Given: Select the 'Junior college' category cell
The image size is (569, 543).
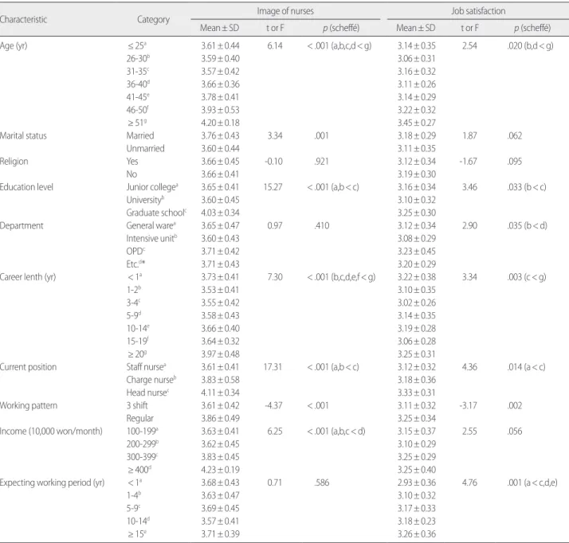Looking at the screenshot, I should pyautogui.click(x=152, y=187).
